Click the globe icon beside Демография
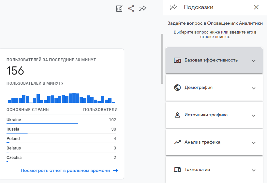The width and height of the screenshot is (267, 183). click(177, 88)
